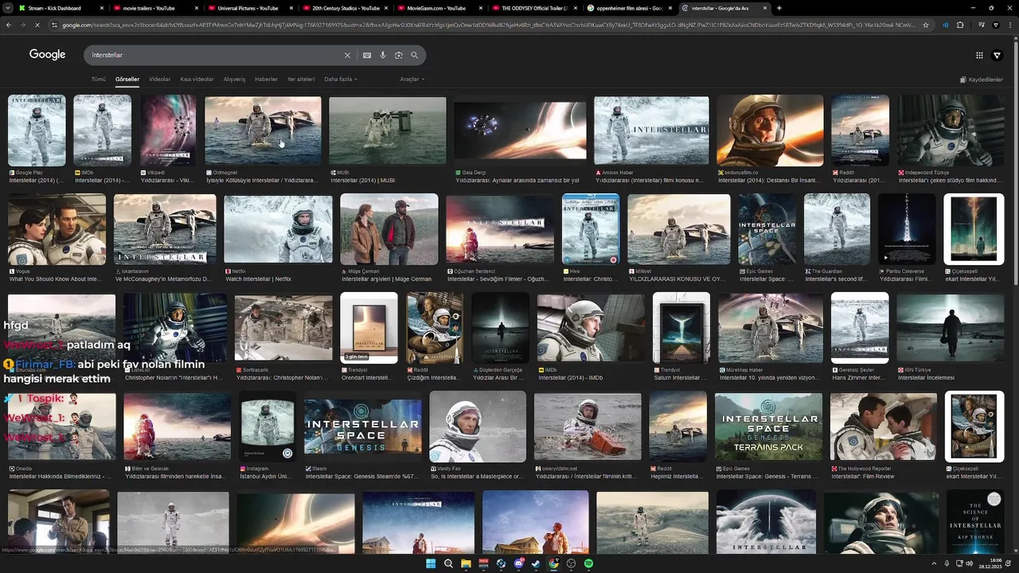
Task: Open the OBS Studio taskbar icon
Action: point(571,563)
